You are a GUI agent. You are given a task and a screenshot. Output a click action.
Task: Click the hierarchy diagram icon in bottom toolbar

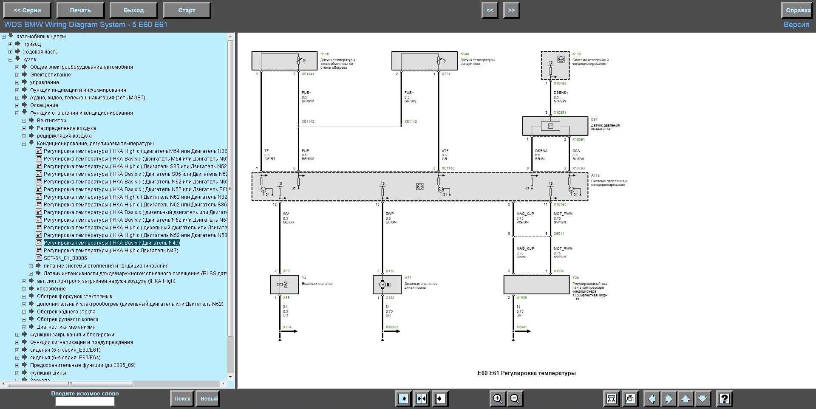coord(612,399)
